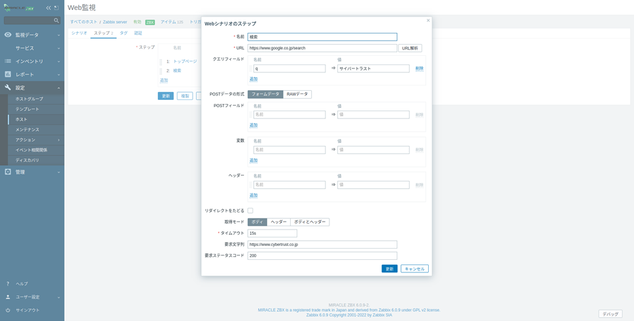
Task: Click the MIRACLE ZBX logo
Action: click(x=18, y=8)
